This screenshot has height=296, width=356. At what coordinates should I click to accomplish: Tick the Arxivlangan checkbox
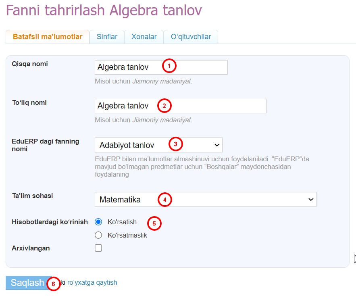pos(98,248)
